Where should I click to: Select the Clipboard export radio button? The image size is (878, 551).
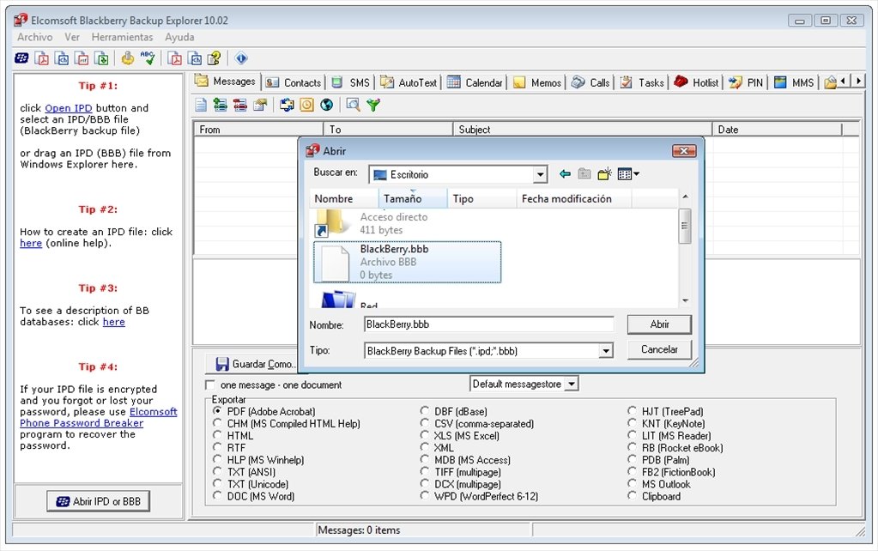pyautogui.click(x=633, y=495)
